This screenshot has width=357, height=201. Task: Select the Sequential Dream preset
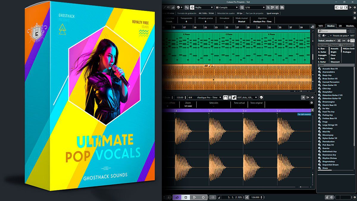tap(331, 165)
